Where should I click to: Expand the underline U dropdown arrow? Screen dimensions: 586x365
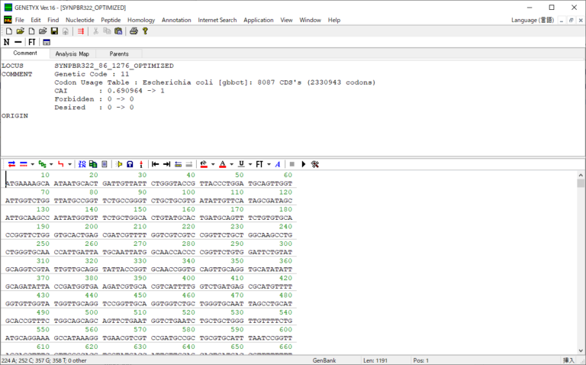point(250,164)
